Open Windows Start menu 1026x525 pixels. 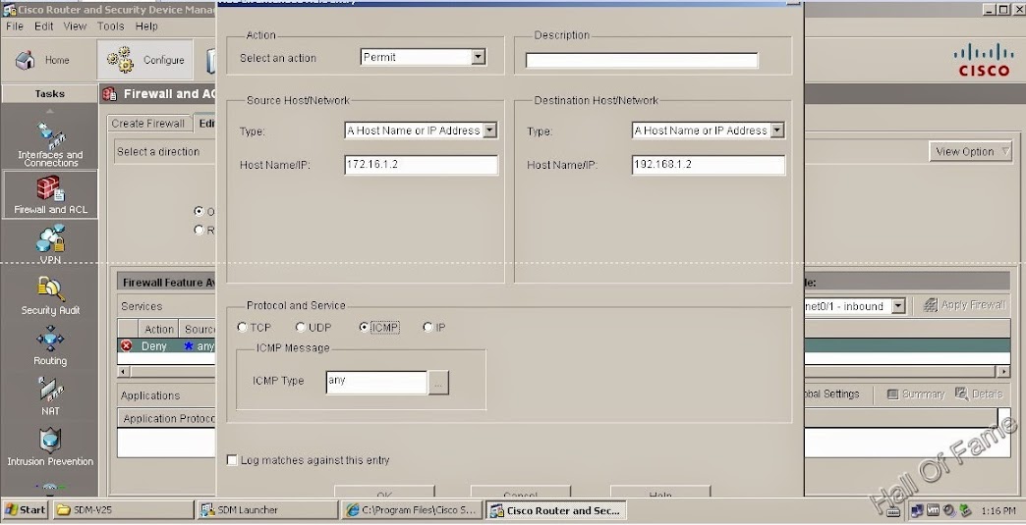coord(26,510)
